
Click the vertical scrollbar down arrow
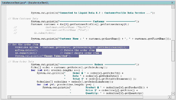coord(173,93)
